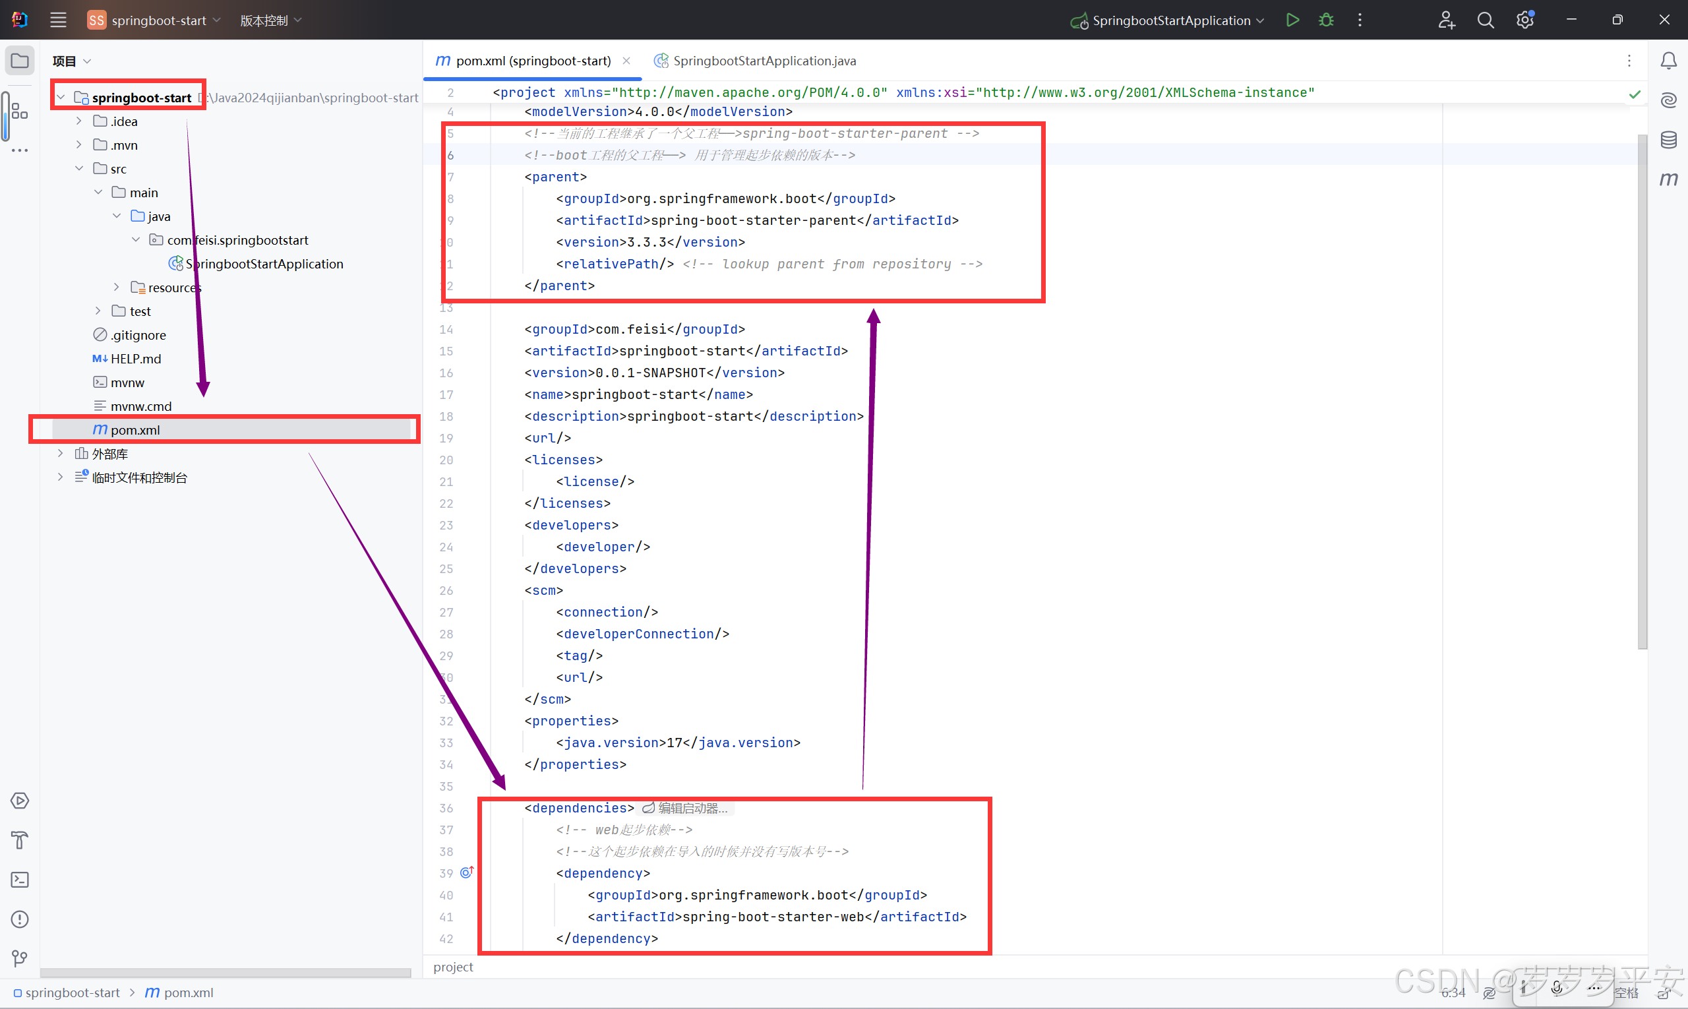Screen dimensions: 1688x1009
Task: Open Code With Me user icon
Action: [x=1446, y=20]
